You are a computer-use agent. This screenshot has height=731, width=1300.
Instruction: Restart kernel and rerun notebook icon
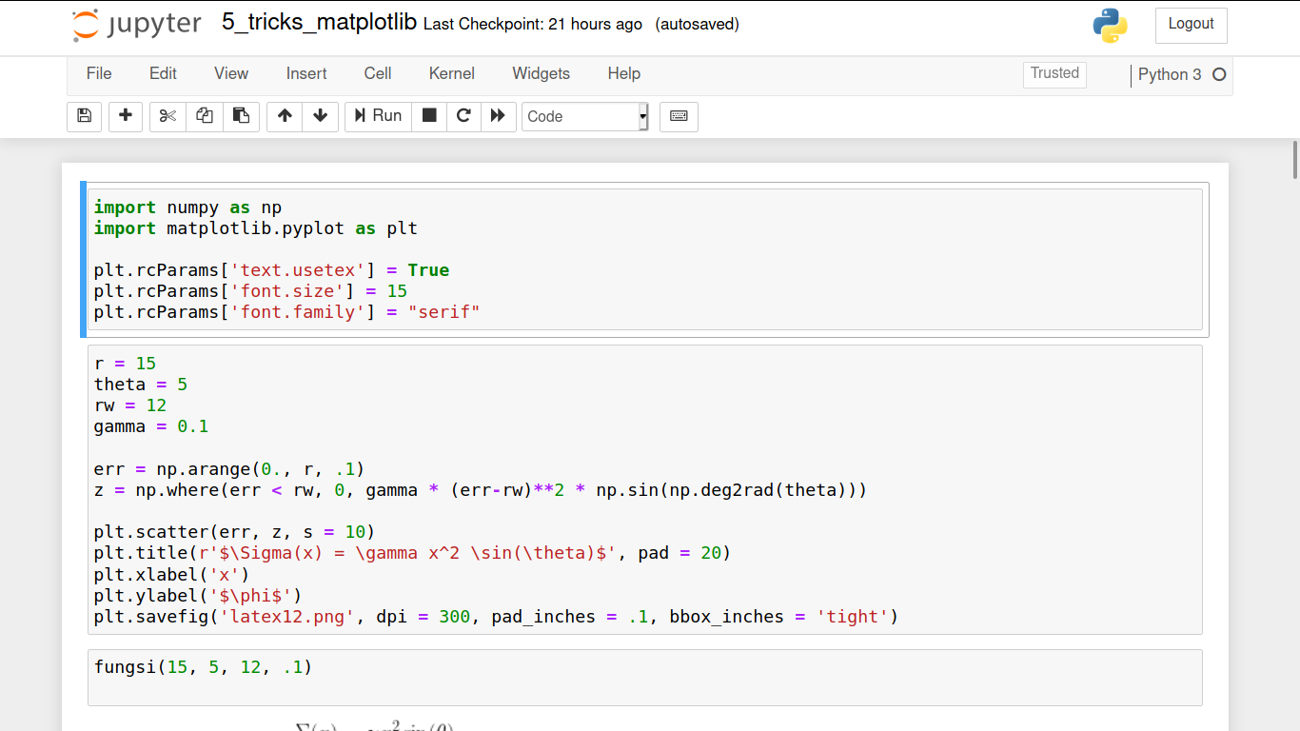(x=498, y=116)
